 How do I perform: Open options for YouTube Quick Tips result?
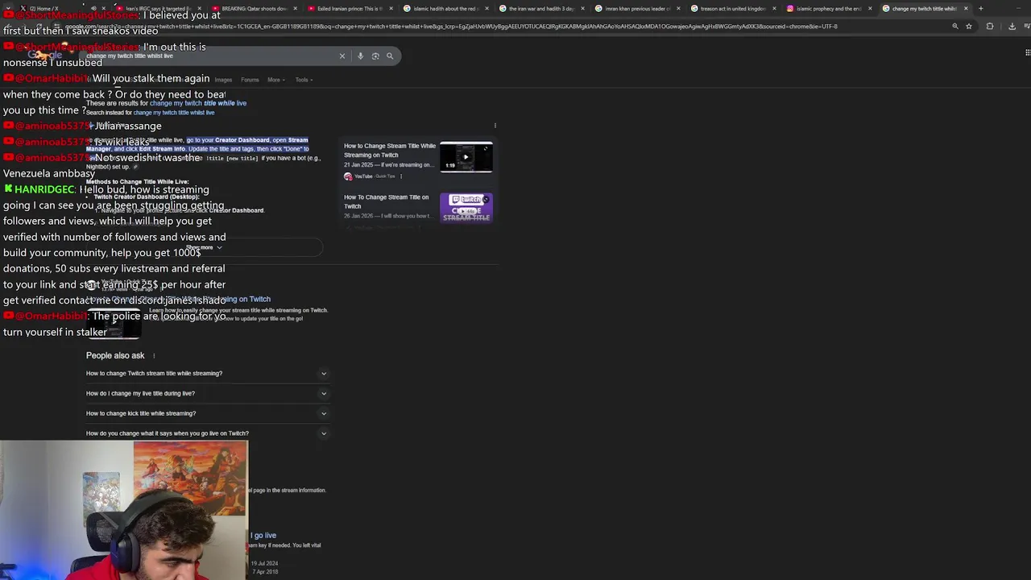click(x=401, y=176)
